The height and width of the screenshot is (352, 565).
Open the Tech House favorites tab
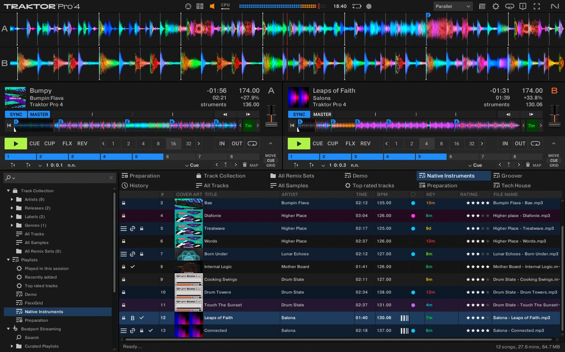[516, 185]
